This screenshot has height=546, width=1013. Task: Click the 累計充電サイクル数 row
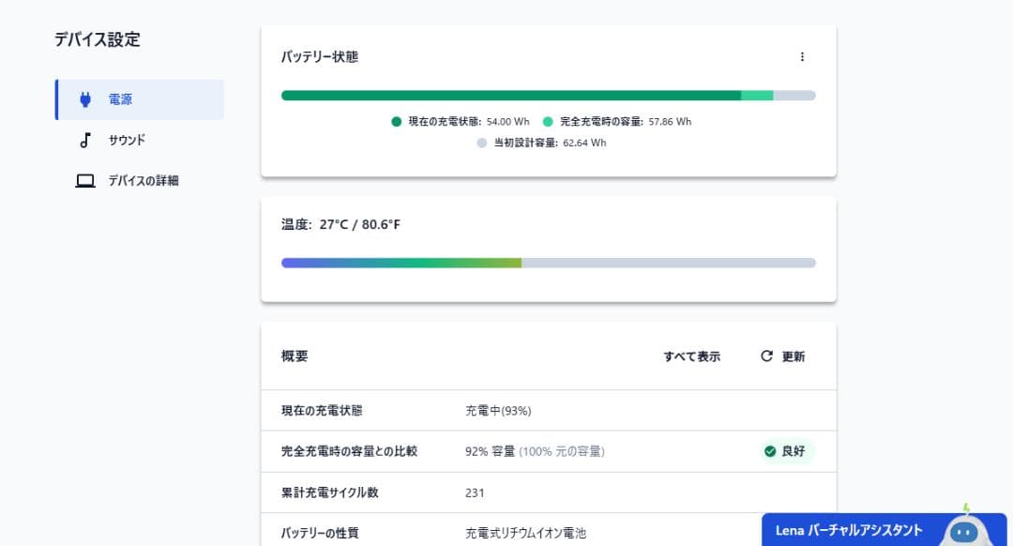pyautogui.click(x=548, y=493)
